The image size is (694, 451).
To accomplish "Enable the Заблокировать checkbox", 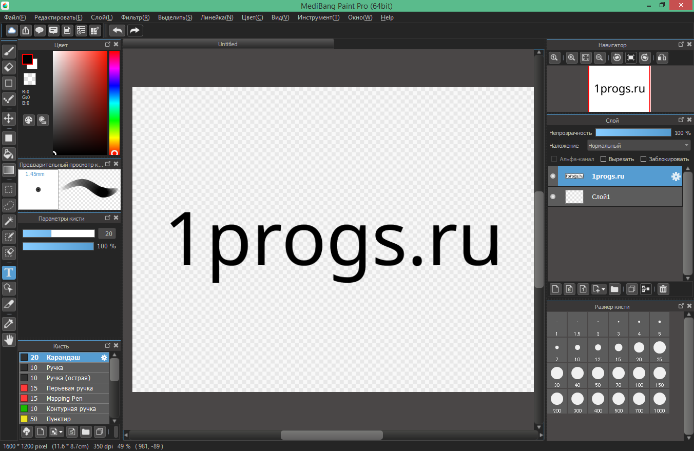I will click(x=644, y=159).
